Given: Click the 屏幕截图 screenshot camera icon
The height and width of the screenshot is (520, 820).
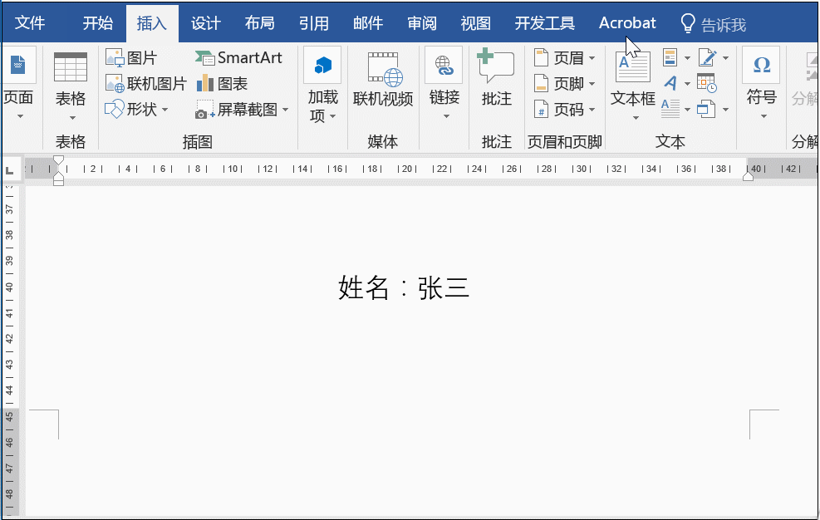Looking at the screenshot, I should coord(204,110).
